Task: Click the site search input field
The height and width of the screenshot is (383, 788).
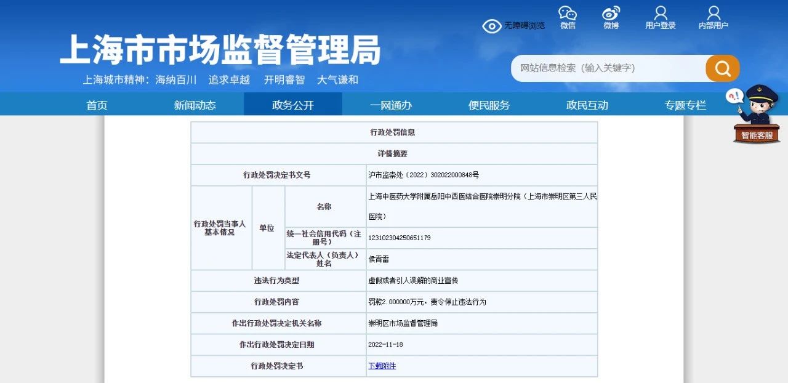Action: point(606,68)
